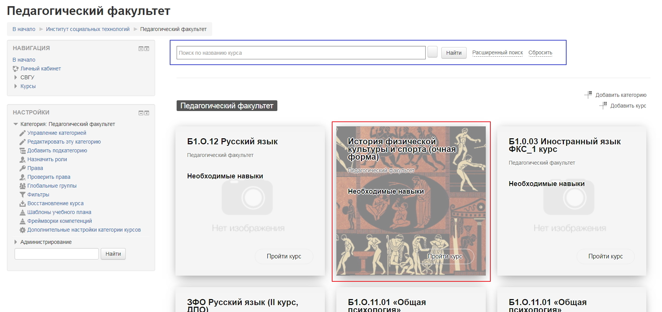Click the Найти button beside course search
Viewport: 662px width, 312px height.
pos(454,53)
